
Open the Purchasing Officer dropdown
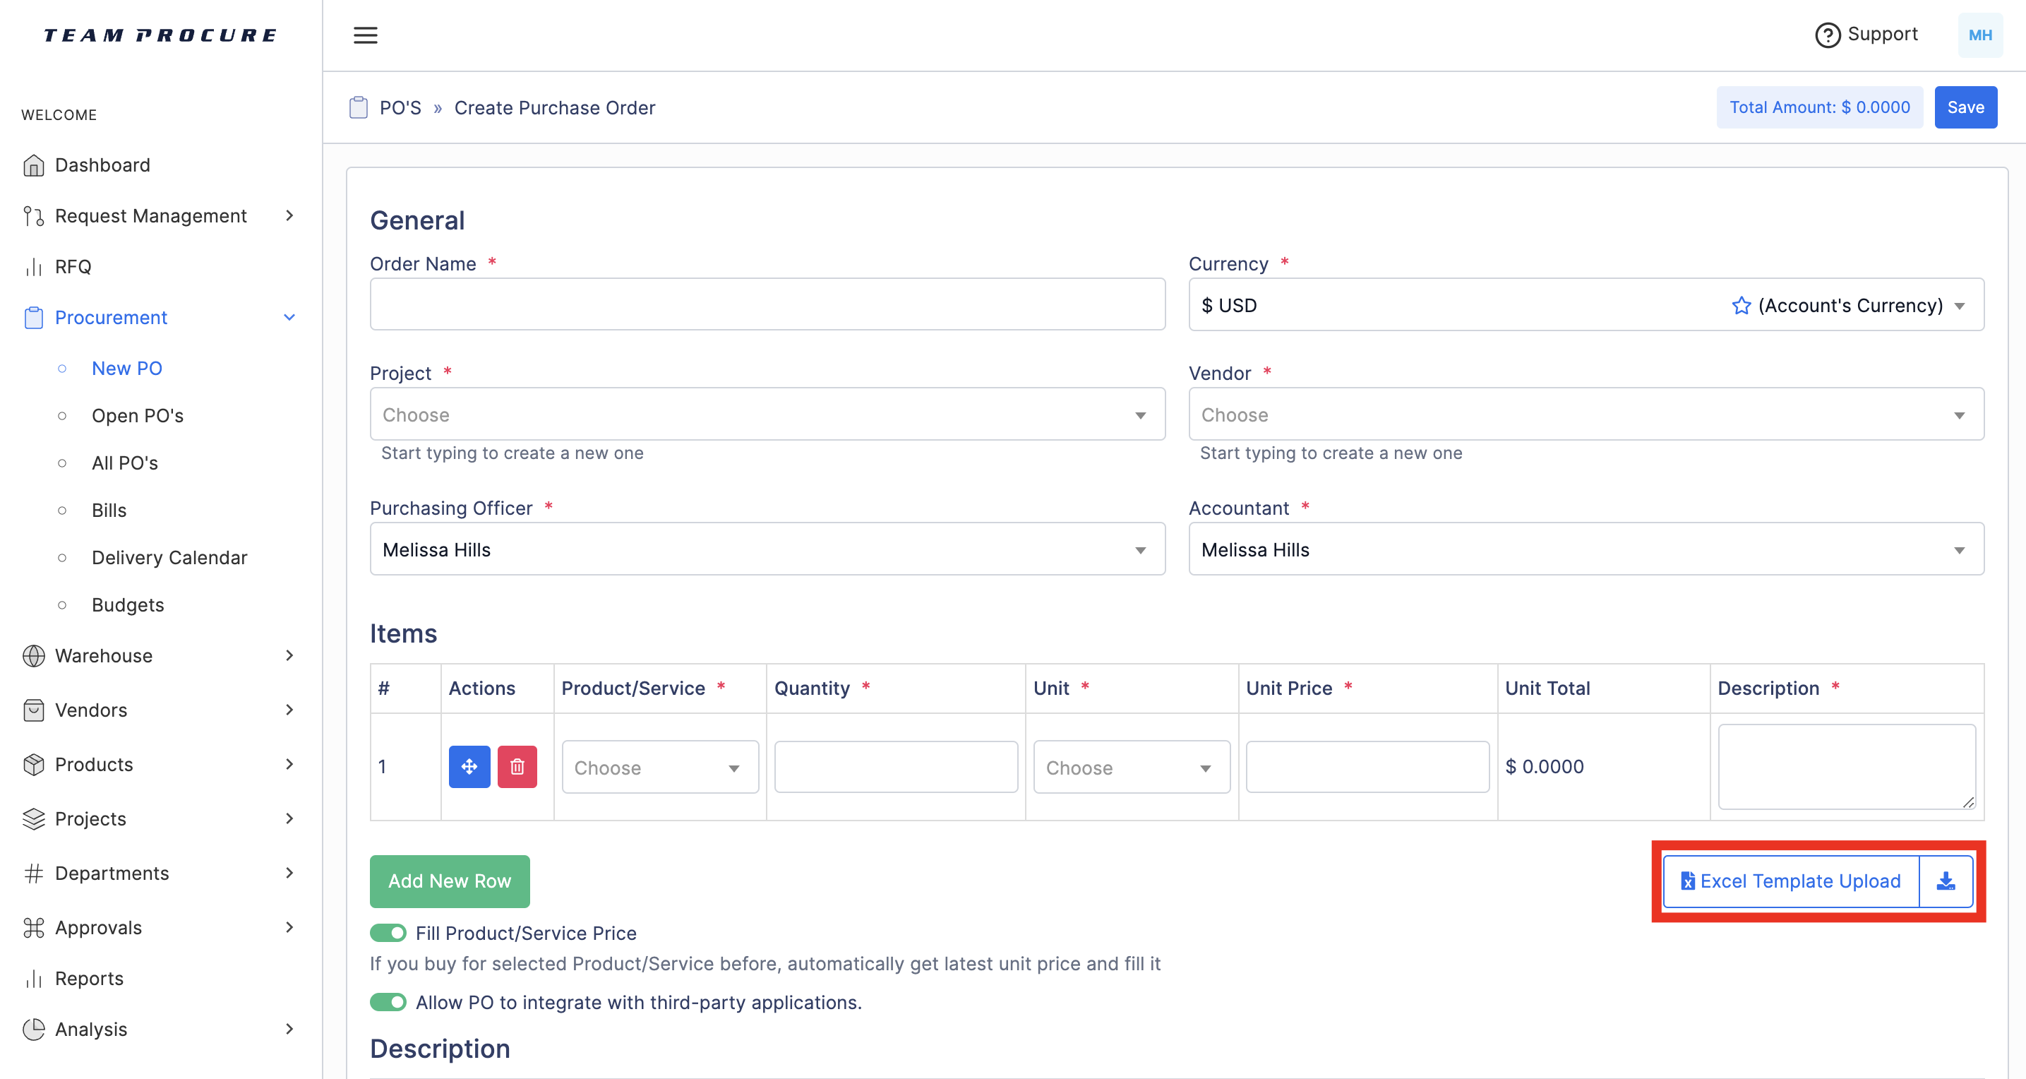point(767,549)
